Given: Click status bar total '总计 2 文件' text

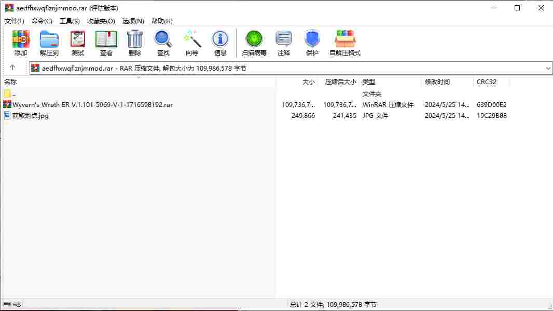Looking at the screenshot, I should point(333,305).
